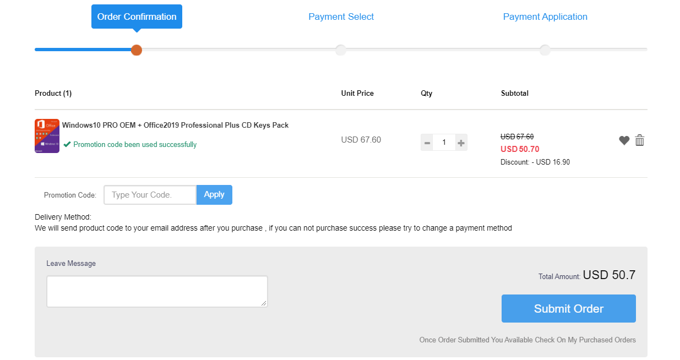Click the orange Order Confirmation progress dot
The height and width of the screenshot is (360, 680).
pos(137,50)
